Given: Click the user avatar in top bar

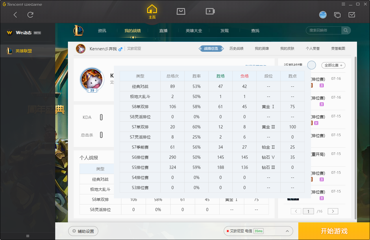Looking at the screenshot, I should coord(323,15).
